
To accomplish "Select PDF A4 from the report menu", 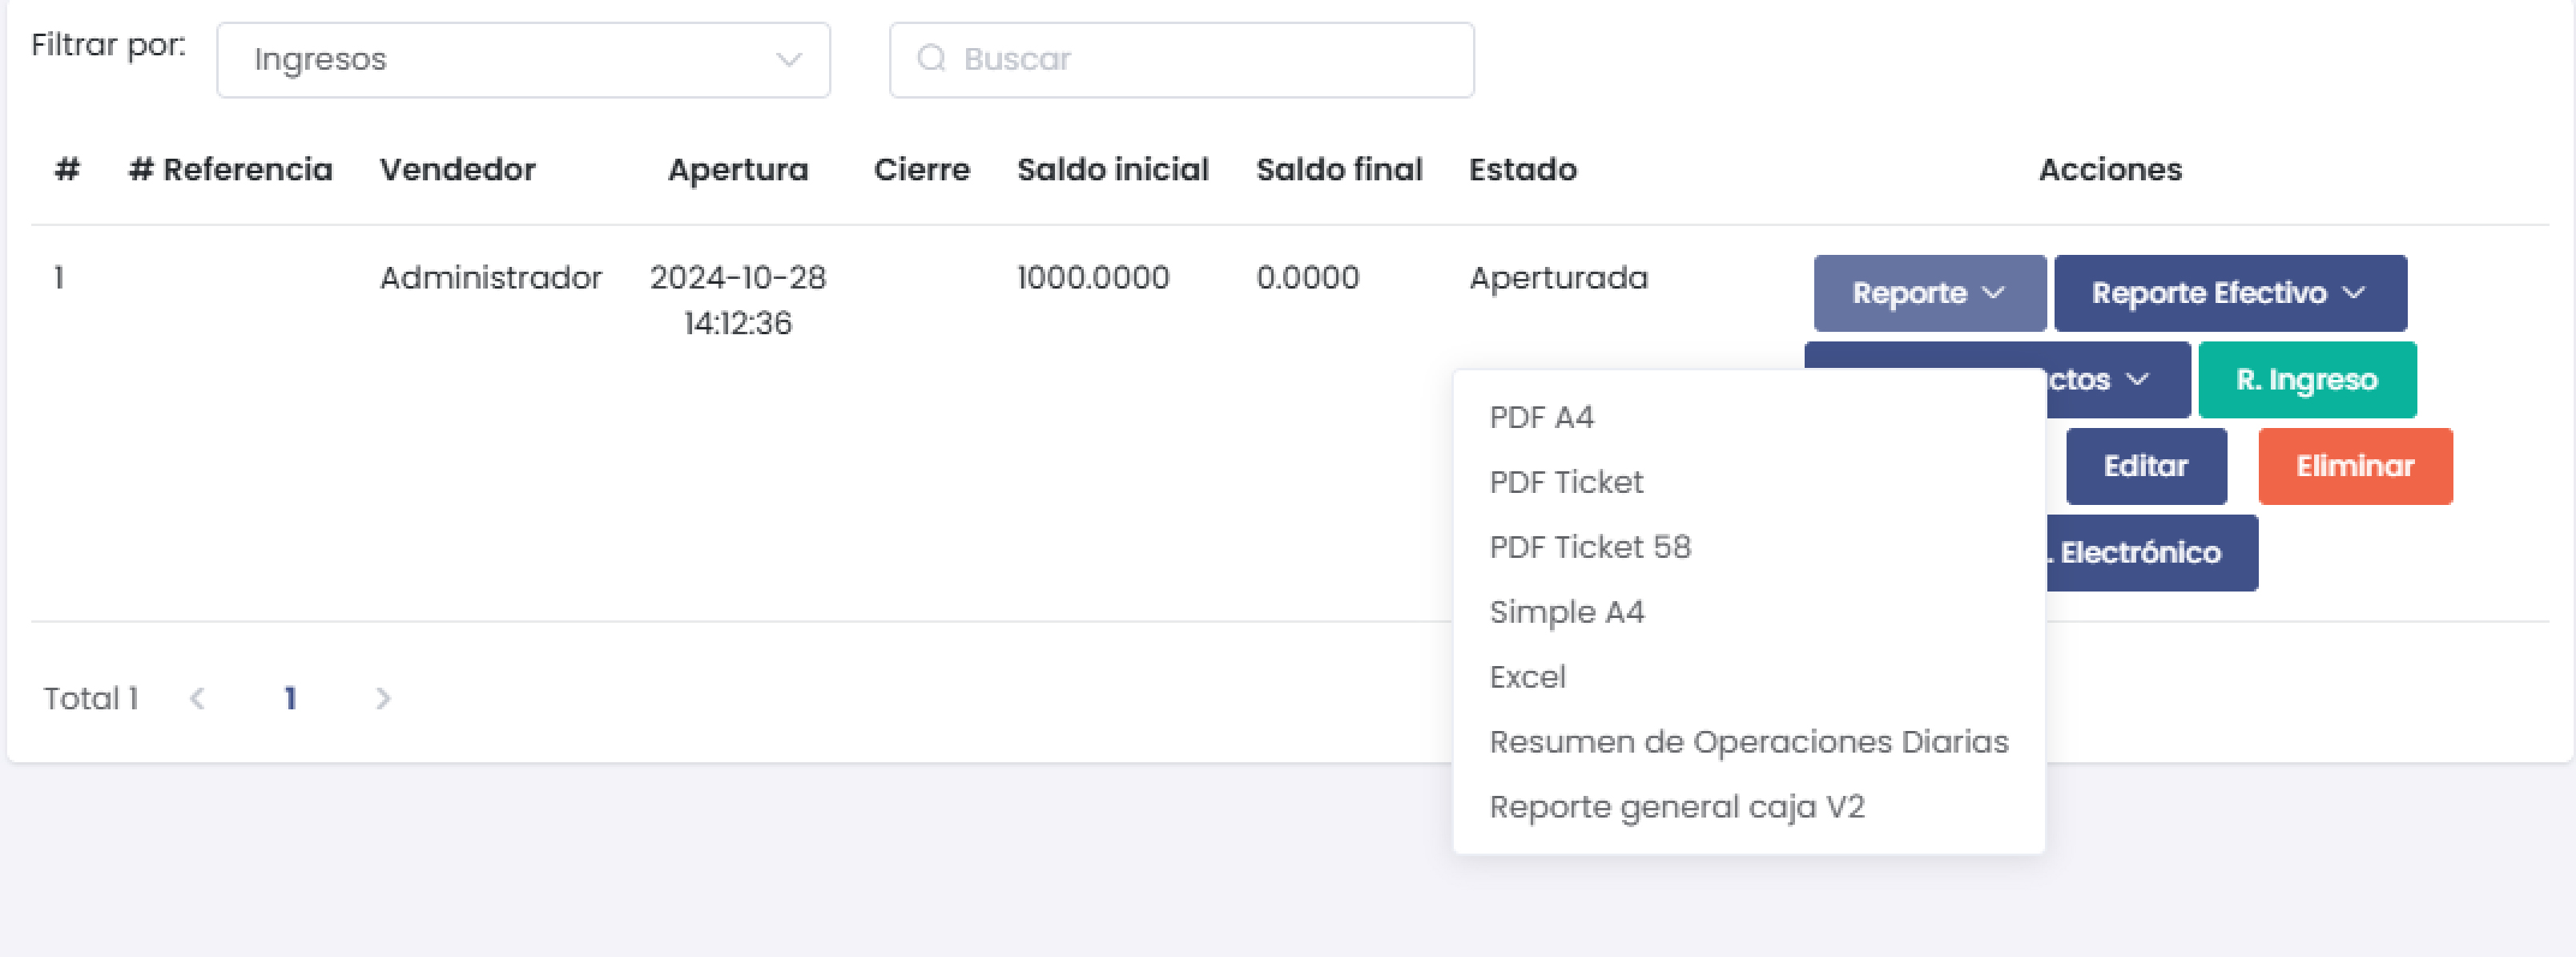I will [x=1542, y=417].
